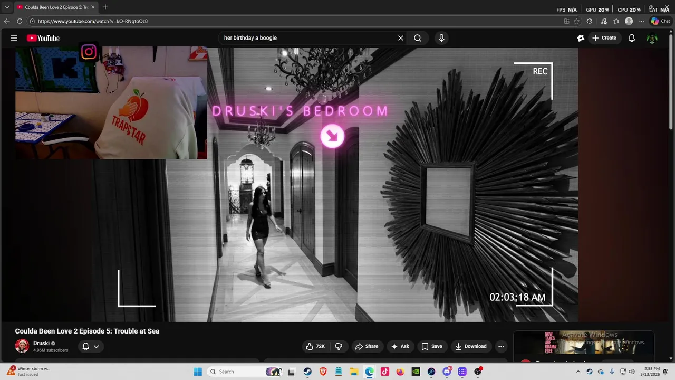Open Firefox from the taskbar
The height and width of the screenshot is (380, 675).
click(x=400, y=372)
